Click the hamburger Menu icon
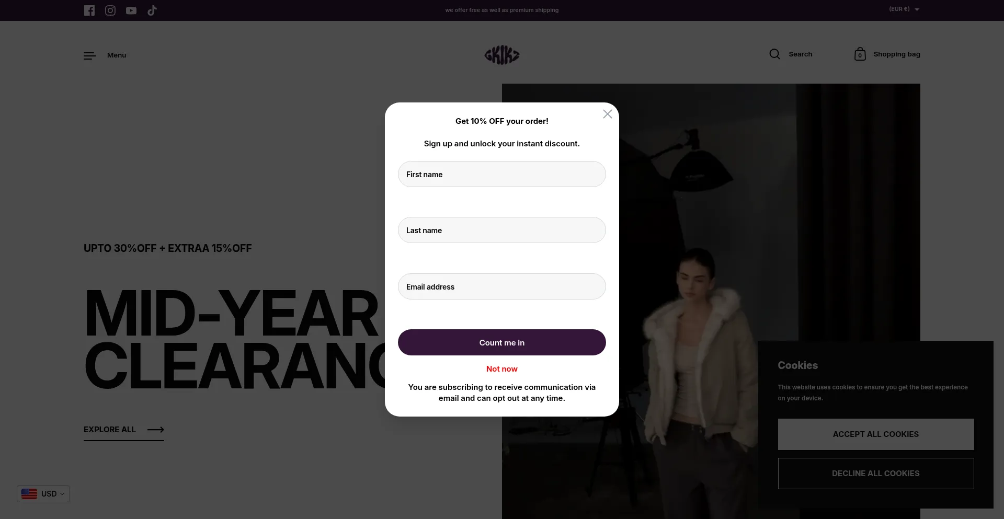Screen dimensions: 1004x519 (90, 55)
